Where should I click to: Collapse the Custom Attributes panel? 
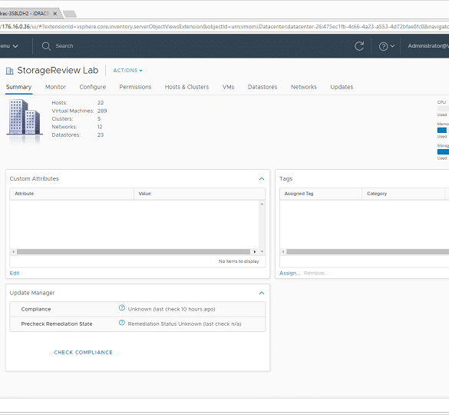pyautogui.click(x=262, y=178)
